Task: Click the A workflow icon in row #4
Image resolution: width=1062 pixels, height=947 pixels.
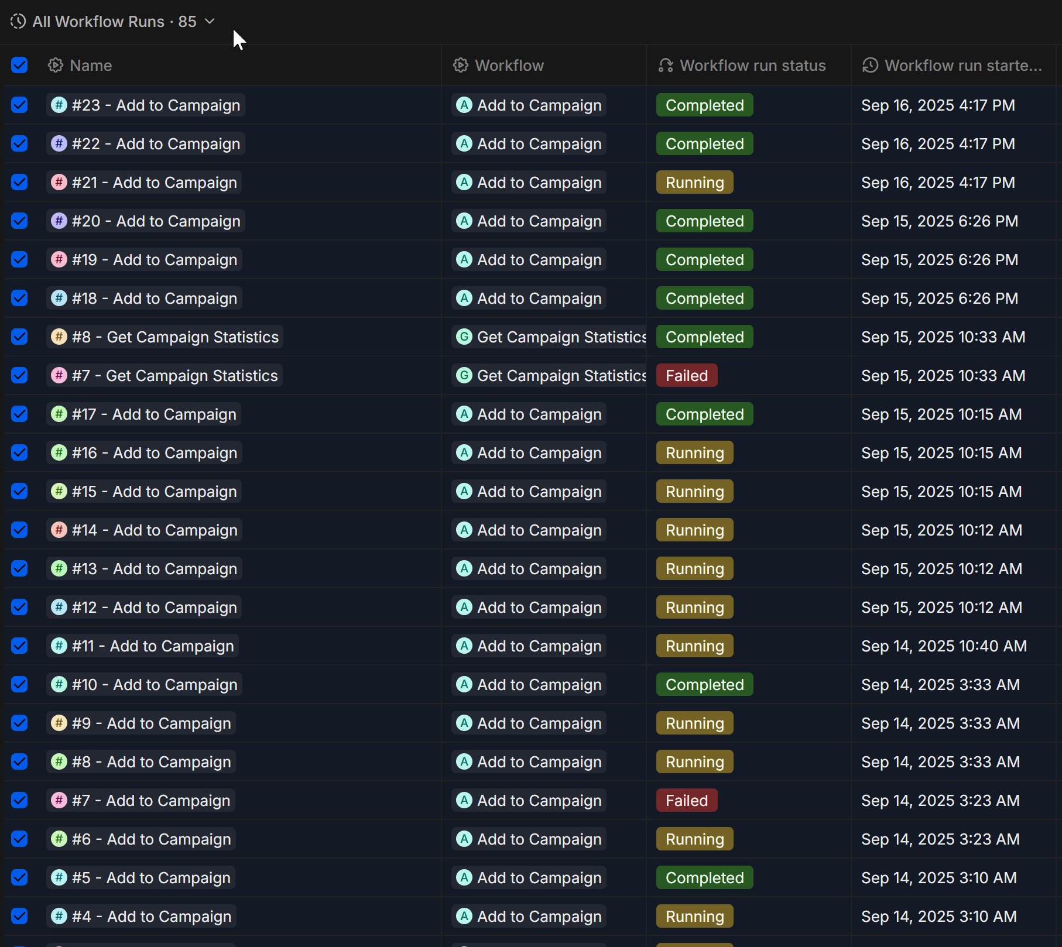Action: click(x=464, y=916)
